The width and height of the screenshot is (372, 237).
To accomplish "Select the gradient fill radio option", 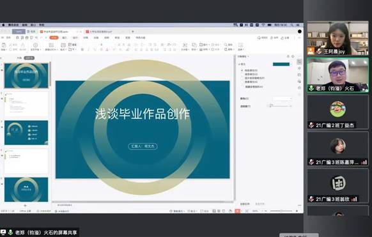I will click(x=242, y=74).
